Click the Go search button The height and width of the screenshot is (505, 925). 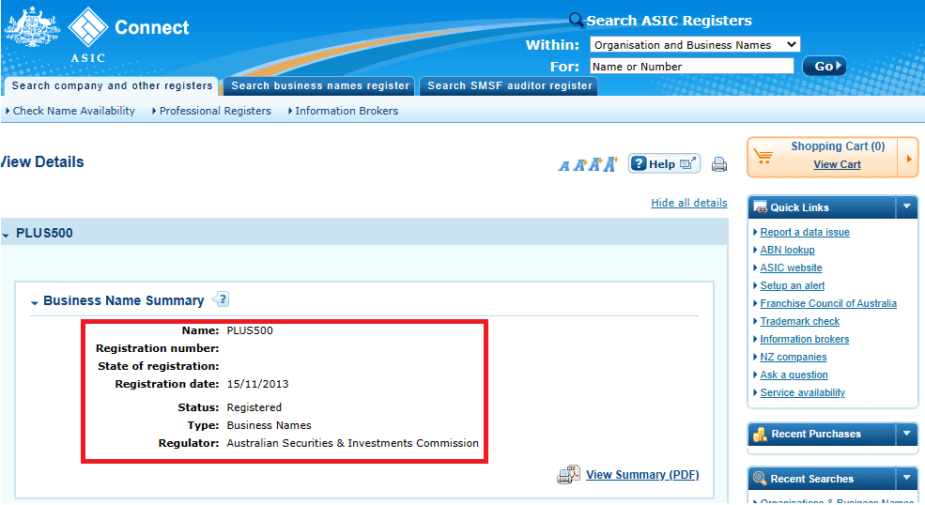(x=825, y=66)
